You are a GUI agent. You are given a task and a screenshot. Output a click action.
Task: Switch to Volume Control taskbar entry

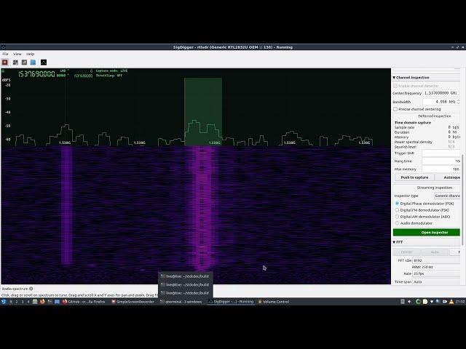(274, 302)
